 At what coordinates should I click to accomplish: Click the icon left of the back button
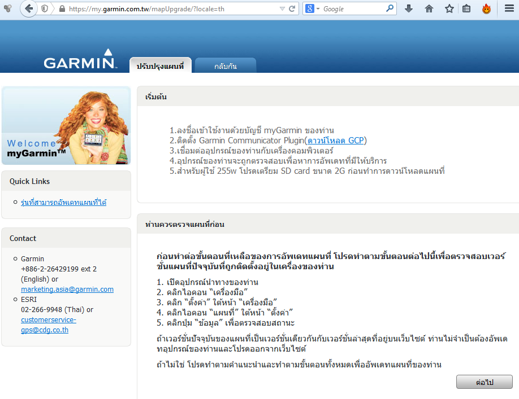tap(8, 8)
